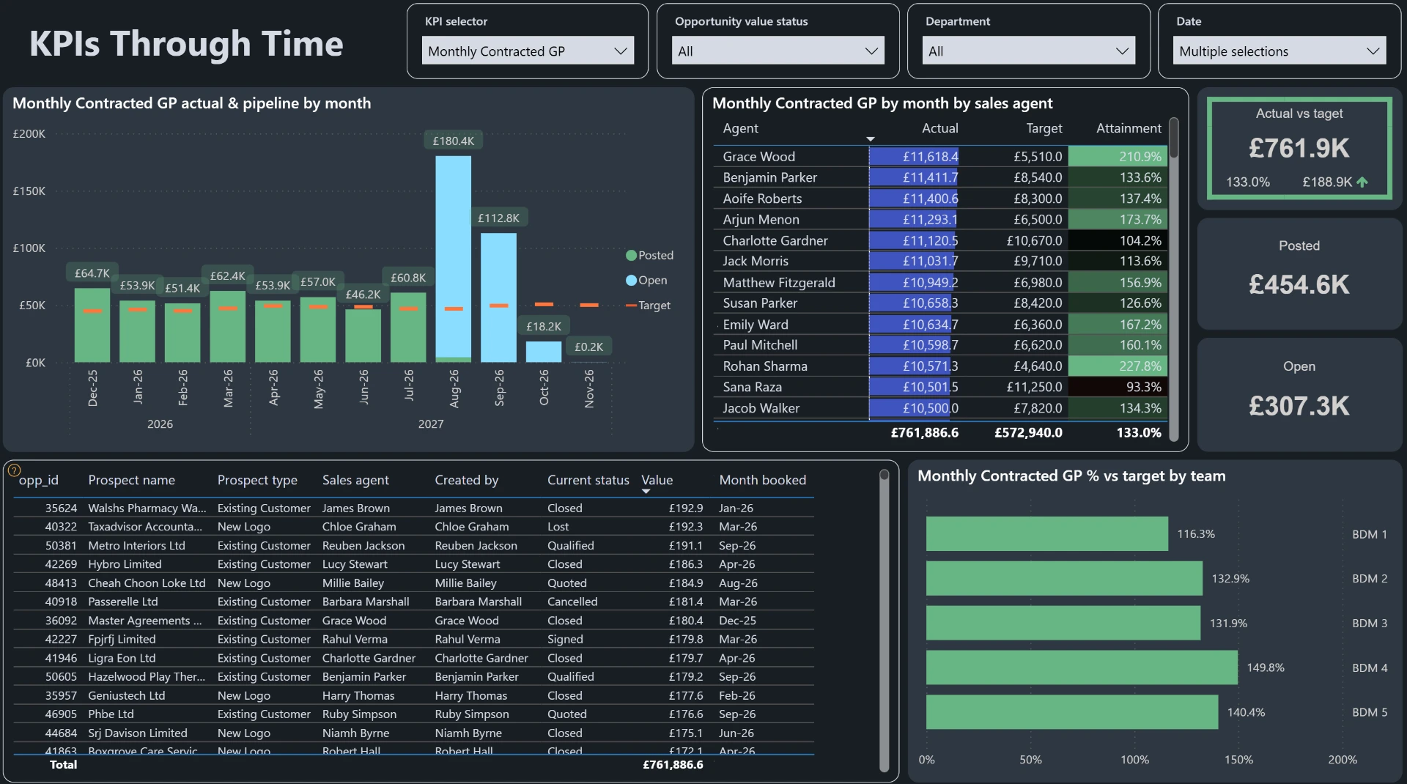
Task: Expand the Date multiple selections dropdown
Action: (x=1279, y=51)
